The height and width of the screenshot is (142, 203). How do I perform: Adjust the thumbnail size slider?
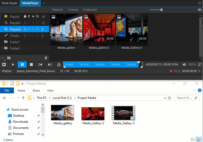point(161,10)
